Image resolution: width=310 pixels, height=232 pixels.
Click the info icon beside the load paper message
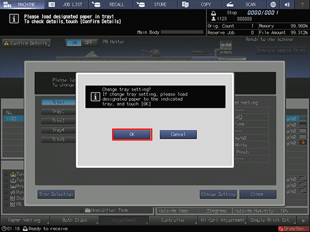pos(14,19)
